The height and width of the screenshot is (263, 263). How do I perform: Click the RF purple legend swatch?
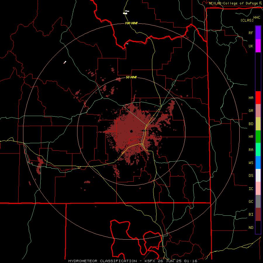tap(258, 33)
